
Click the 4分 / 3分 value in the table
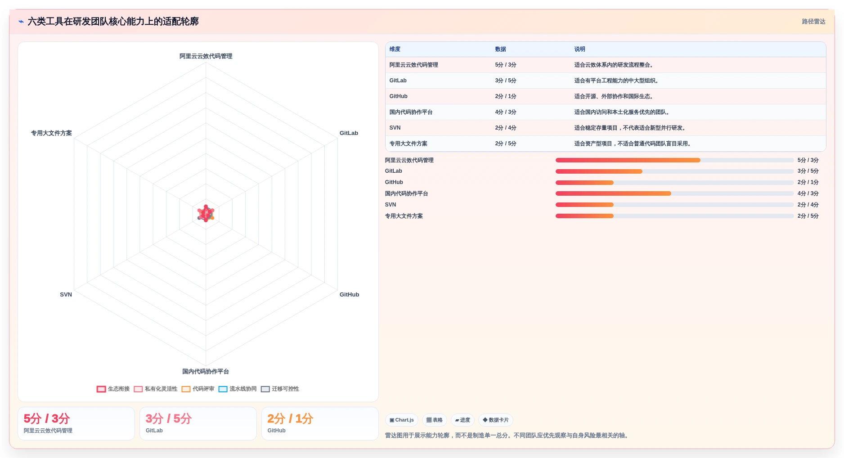pyautogui.click(x=506, y=112)
